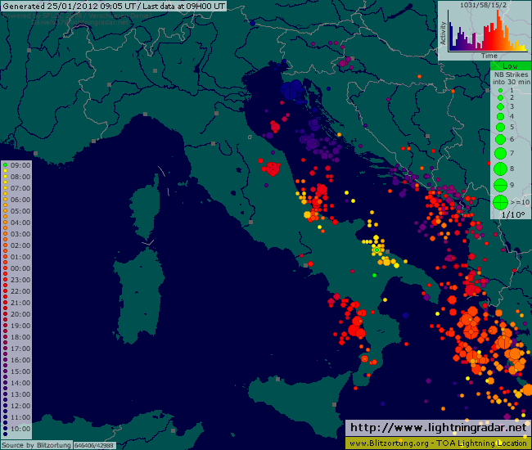
Task: Open the www.Blitzortung.org TOA link
Action: click(438, 443)
